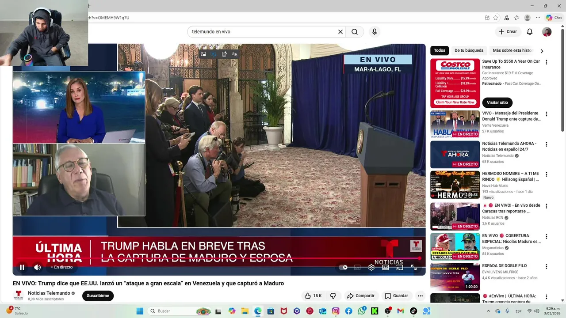Dislike the video
The image size is (566, 318).
click(333, 296)
